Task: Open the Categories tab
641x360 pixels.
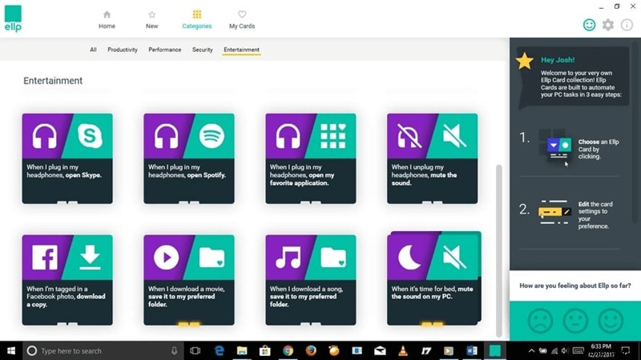Action: pos(196,20)
